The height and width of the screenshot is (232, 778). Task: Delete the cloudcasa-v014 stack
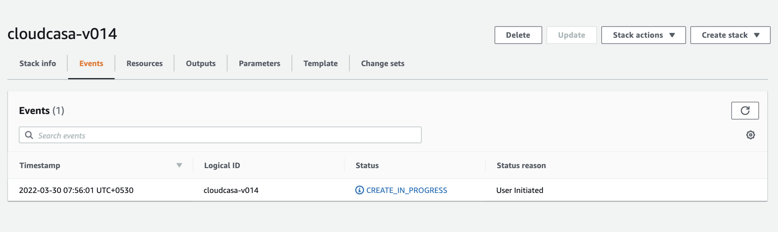tap(518, 35)
